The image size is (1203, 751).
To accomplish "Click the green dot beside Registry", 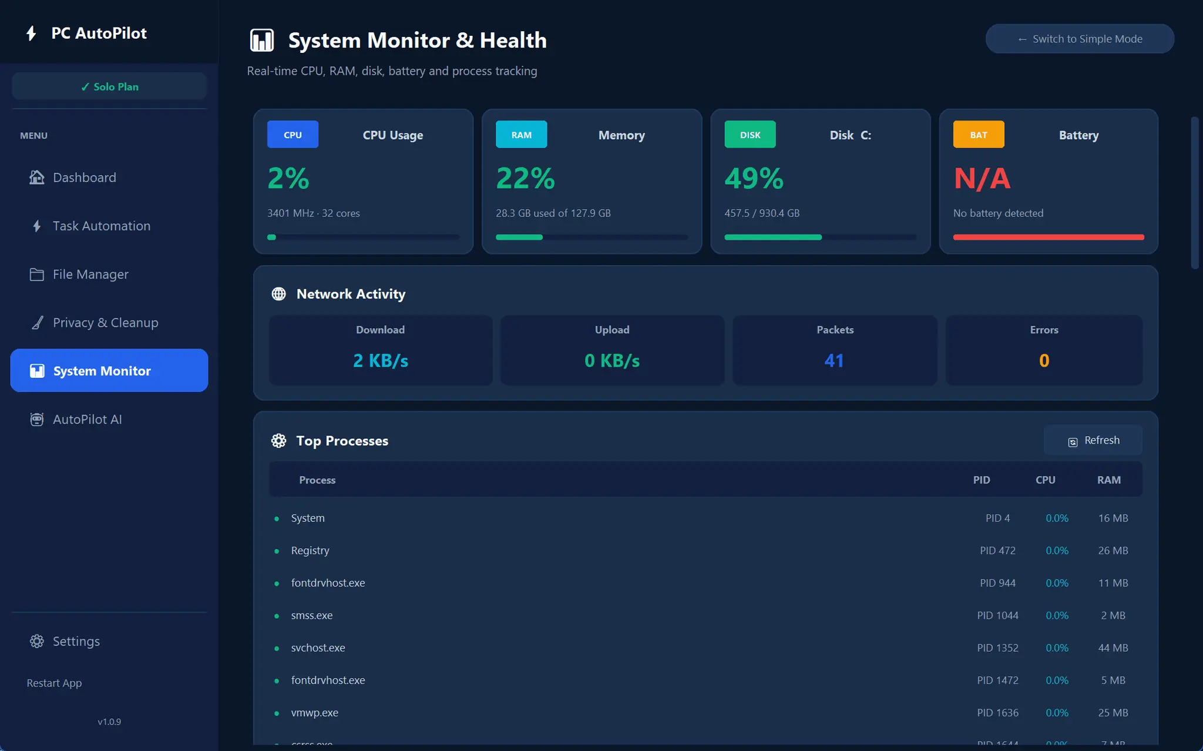I will click(277, 551).
